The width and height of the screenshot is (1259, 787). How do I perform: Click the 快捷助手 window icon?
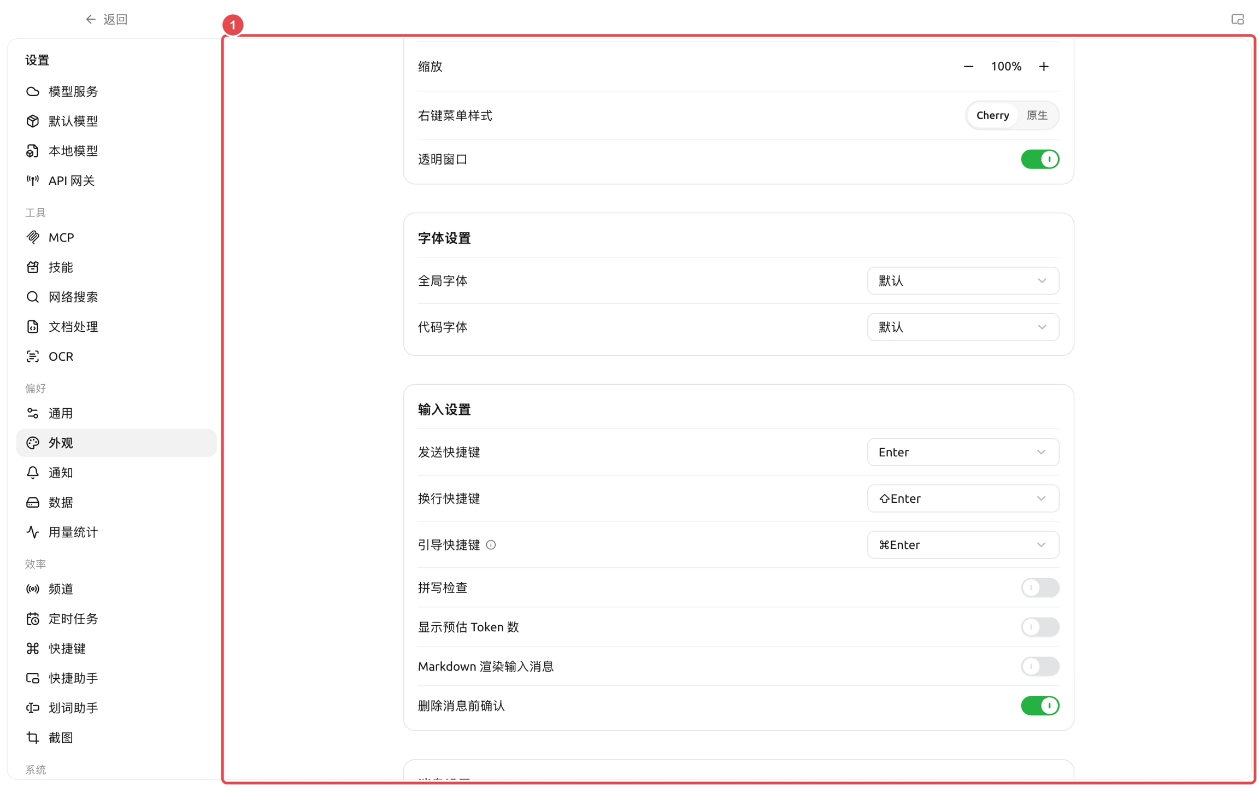pos(33,678)
